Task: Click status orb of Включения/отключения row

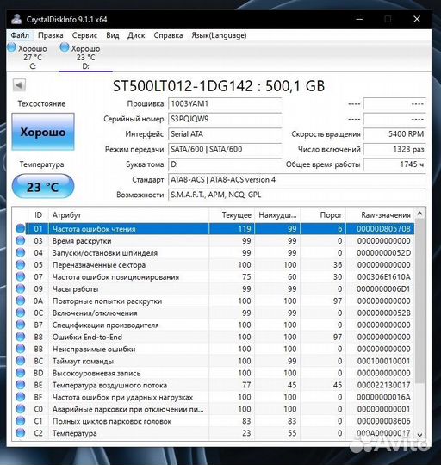Action: click(x=20, y=313)
